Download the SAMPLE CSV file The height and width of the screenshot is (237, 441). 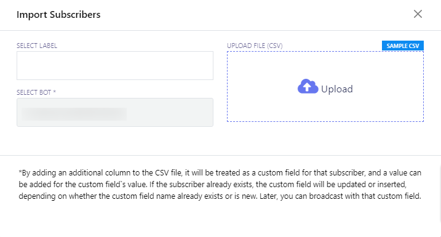(x=402, y=46)
